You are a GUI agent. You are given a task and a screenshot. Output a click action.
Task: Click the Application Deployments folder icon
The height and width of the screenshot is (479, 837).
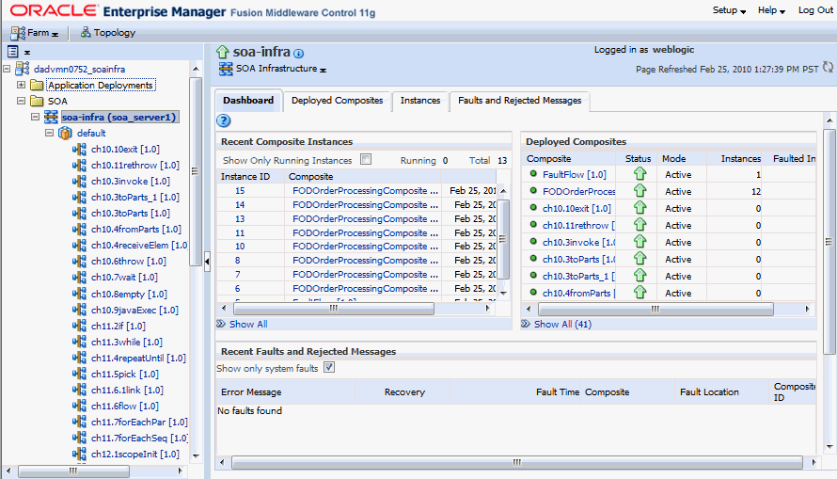click(37, 85)
